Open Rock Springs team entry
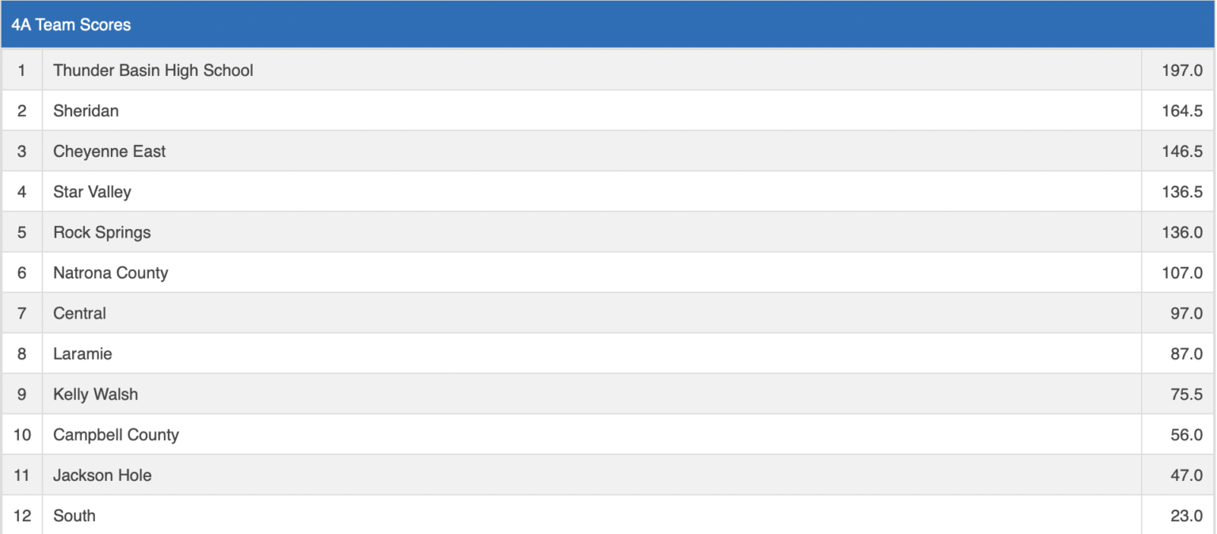Screen dimensions: 1217x534 [x=101, y=232]
